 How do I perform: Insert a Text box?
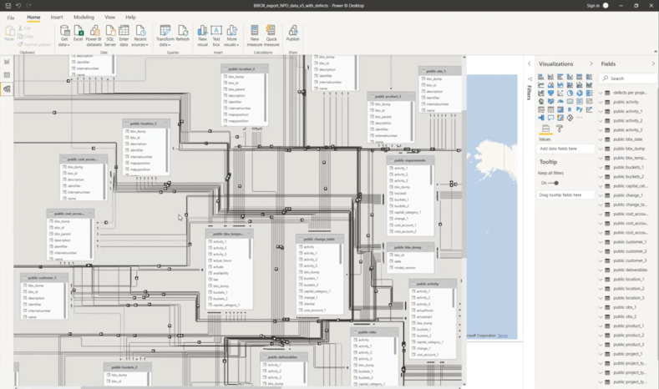coord(216,36)
